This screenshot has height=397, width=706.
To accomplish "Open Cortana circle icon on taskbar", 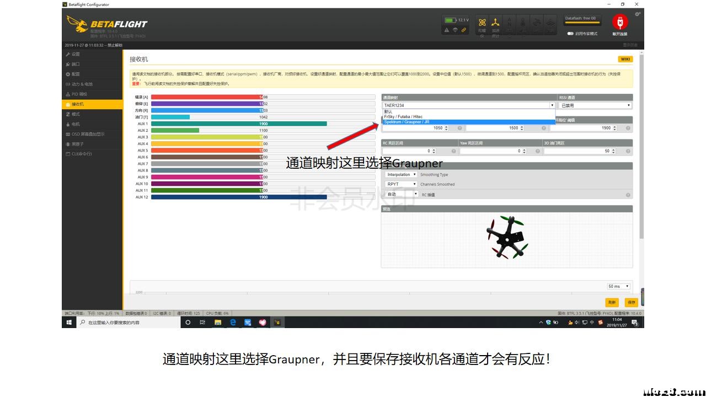I will tap(188, 322).
